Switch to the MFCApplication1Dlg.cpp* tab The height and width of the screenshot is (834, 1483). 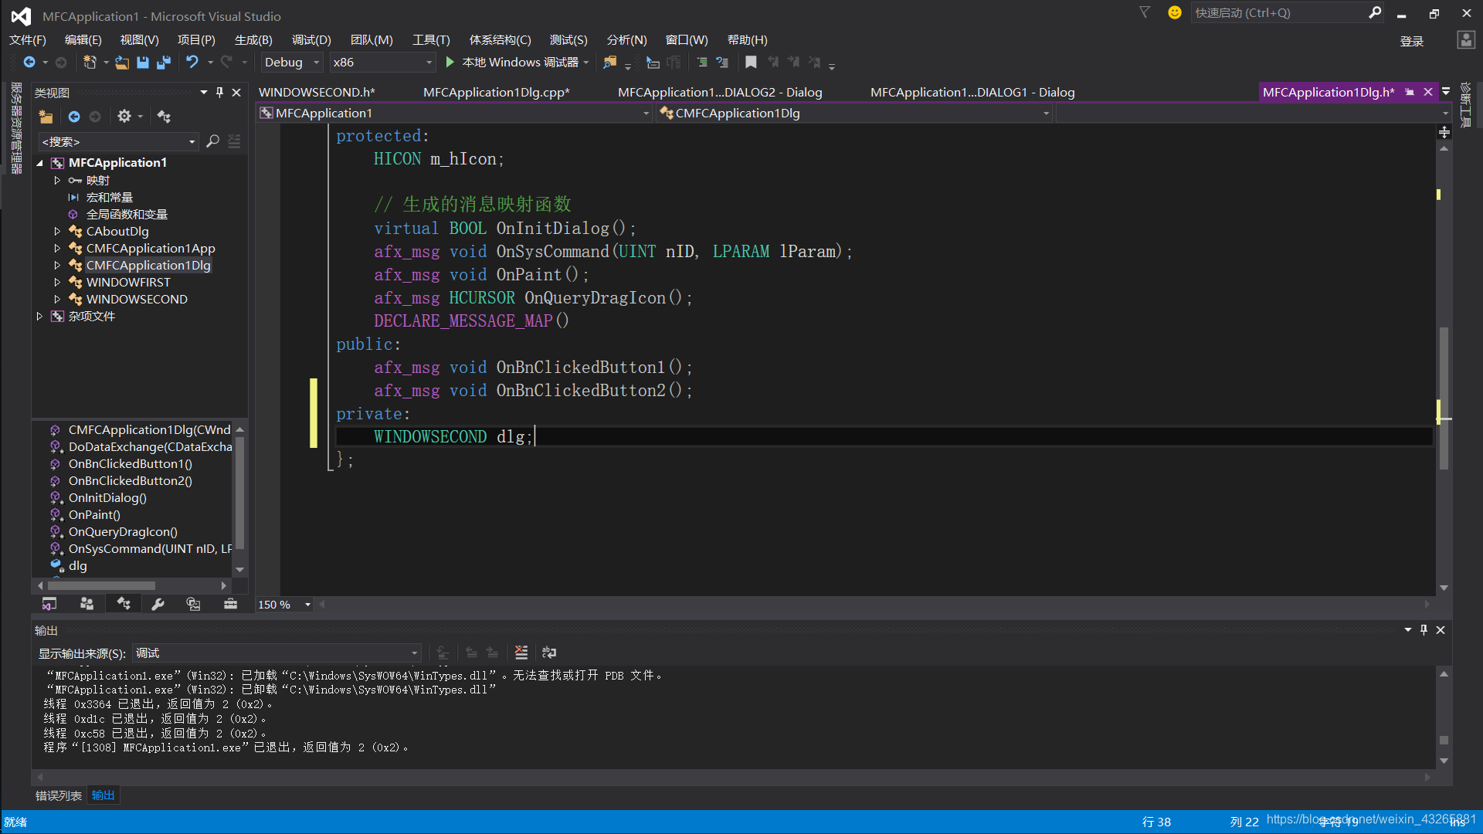tap(496, 93)
